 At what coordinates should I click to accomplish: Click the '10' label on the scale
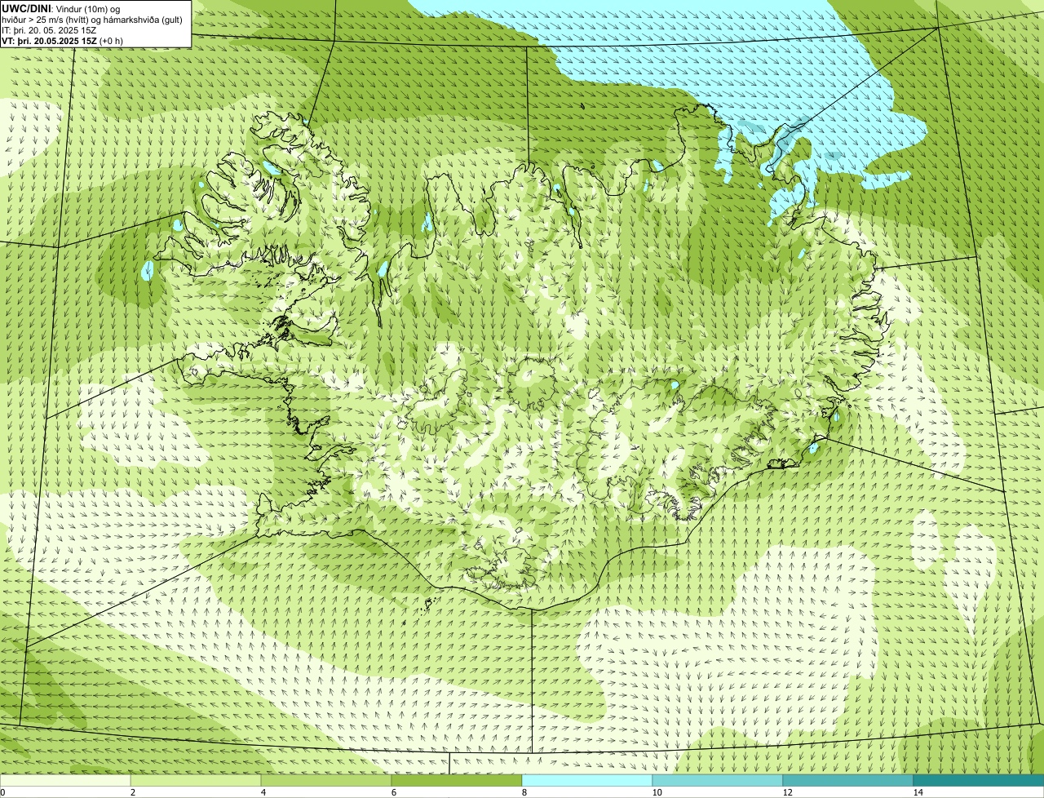pyautogui.click(x=657, y=792)
